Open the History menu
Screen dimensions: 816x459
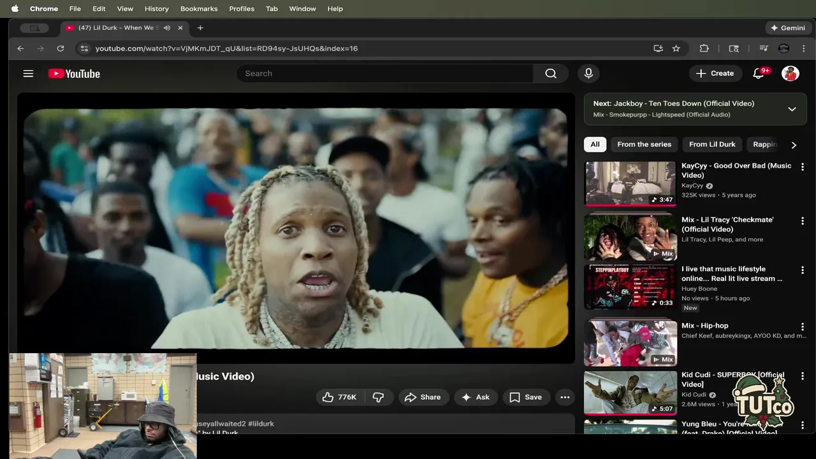pyautogui.click(x=156, y=9)
